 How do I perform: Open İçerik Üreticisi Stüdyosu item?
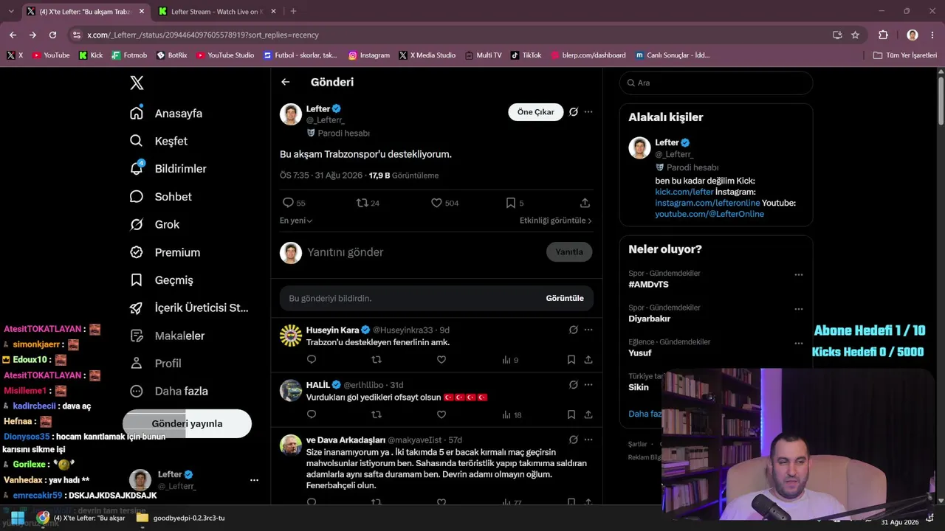tap(189, 308)
